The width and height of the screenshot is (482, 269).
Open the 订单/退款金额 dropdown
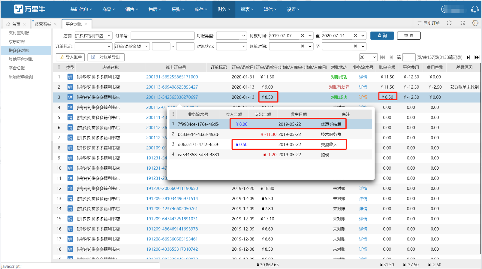(132, 46)
